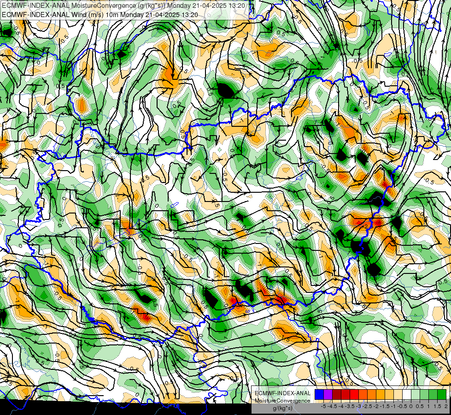This screenshot has height=415, width=451.
Task: Click the legend scale value -5
Action: click(x=323, y=406)
